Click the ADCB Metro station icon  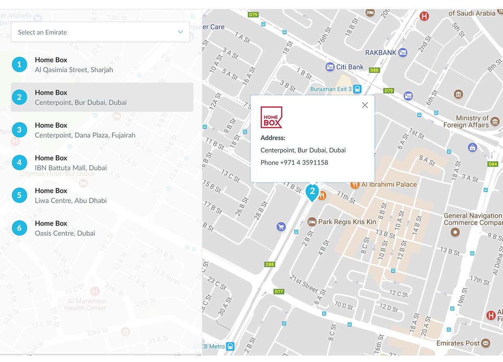click(x=230, y=346)
